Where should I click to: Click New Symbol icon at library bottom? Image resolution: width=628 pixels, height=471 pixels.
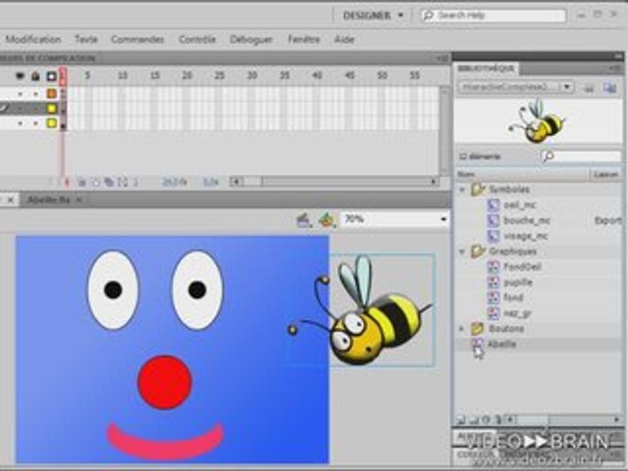pyautogui.click(x=460, y=419)
